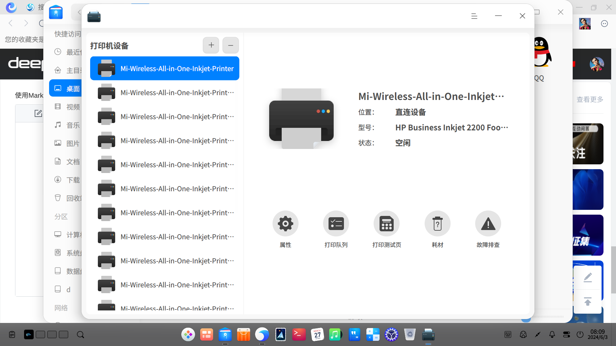Viewport: 616px width, 346px height.
Task: Select the second Mi-Wireless printer in the list
Action: (x=165, y=92)
